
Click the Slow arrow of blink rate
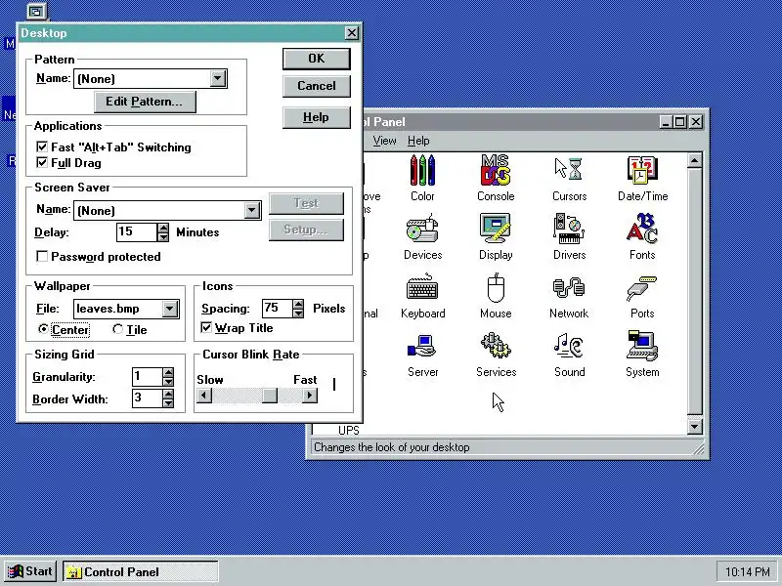click(x=204, y=396)
